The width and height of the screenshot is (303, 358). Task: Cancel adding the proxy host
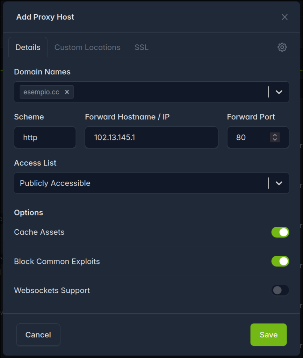click(x=38, y=335)
